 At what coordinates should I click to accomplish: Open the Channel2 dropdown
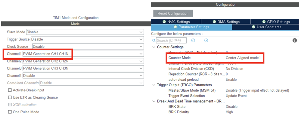point(83,61)
